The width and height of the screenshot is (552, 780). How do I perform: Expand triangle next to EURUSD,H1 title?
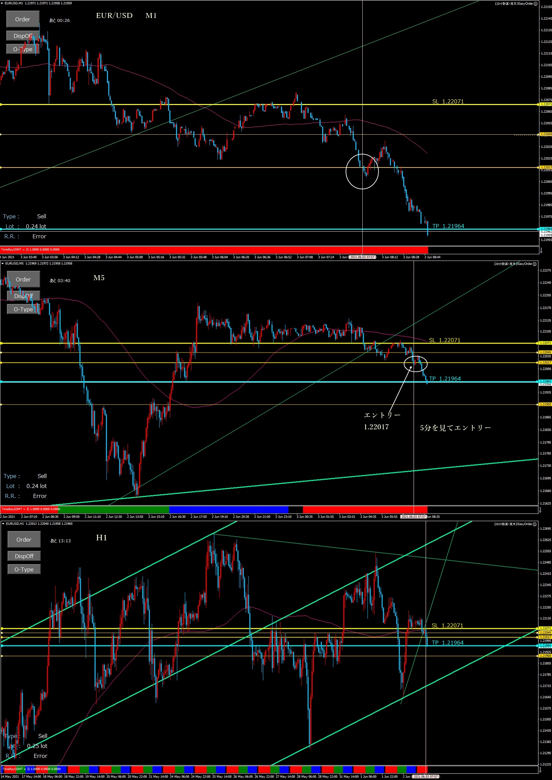tap(3, 524)
